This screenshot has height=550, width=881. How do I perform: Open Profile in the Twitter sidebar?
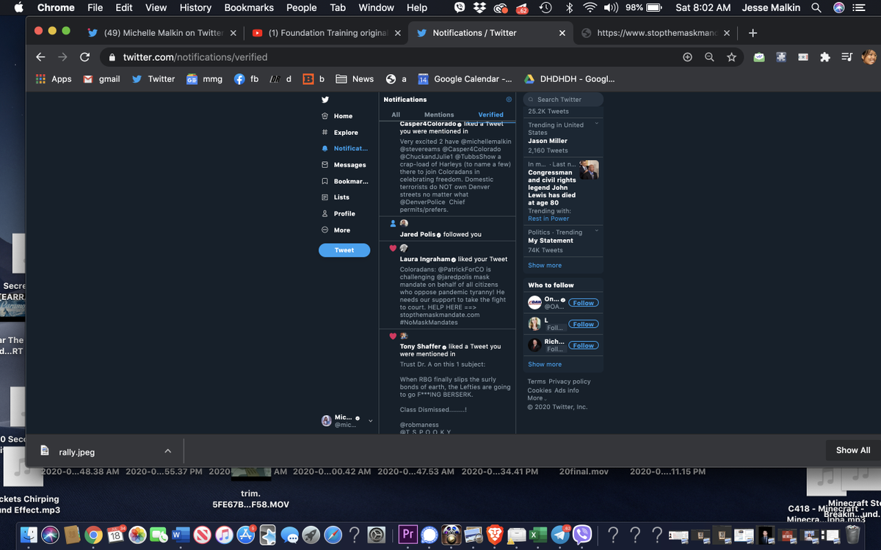(x=338, y=213)
